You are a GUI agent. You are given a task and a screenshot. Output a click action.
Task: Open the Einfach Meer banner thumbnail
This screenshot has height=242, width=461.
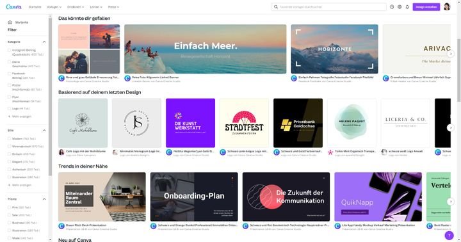click(x=206, y=49)
